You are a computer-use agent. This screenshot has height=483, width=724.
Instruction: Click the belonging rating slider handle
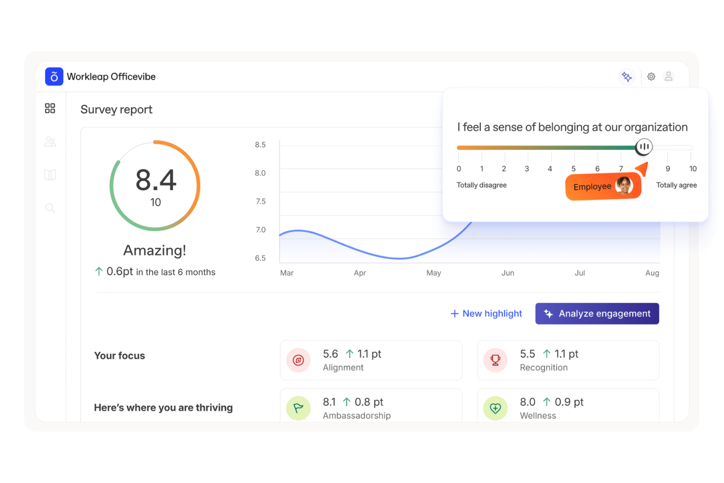coord(644,147)
